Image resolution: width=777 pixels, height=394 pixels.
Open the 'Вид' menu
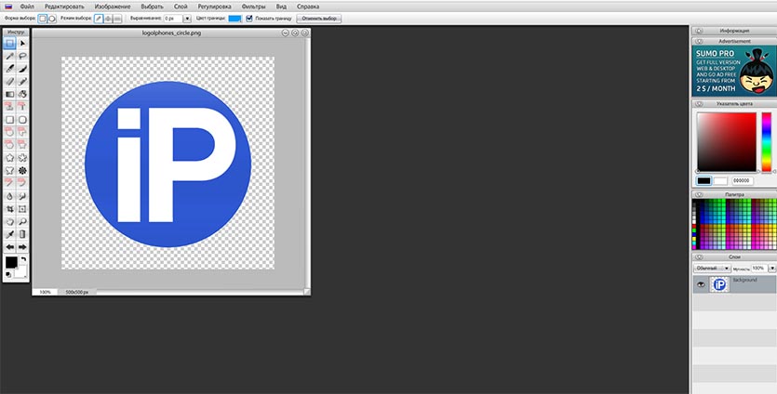pyautogui.click(x=281, y=7)
